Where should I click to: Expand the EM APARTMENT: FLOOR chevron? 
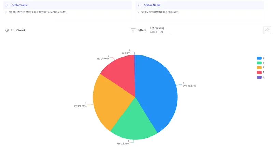click(x=138, y=12)
